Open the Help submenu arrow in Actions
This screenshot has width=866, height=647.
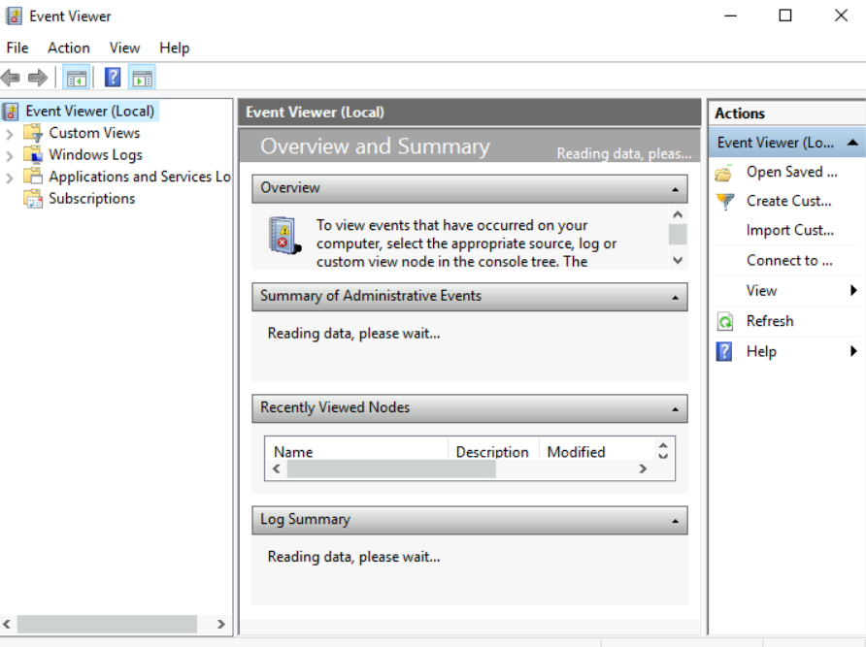tap(853, 351)
